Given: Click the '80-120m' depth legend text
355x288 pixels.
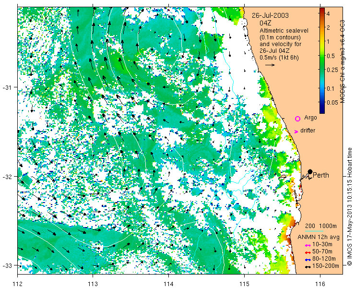Looking at the screenshot, I should click(x=324, y=259).
